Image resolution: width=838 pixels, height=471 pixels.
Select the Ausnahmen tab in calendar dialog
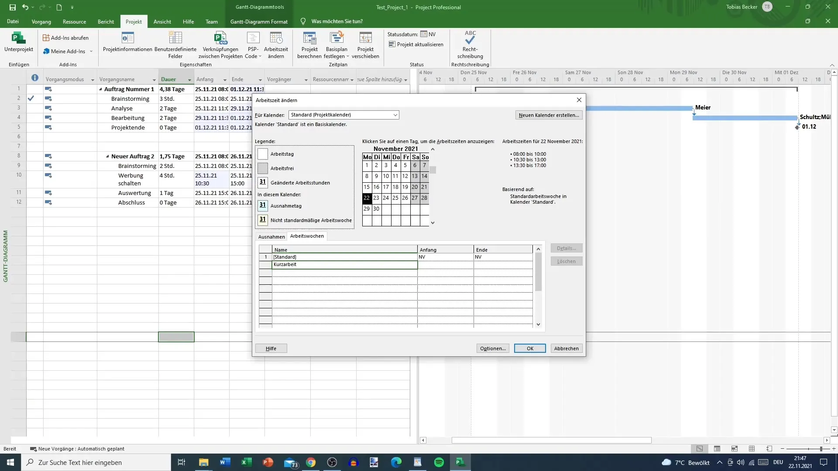271,236
